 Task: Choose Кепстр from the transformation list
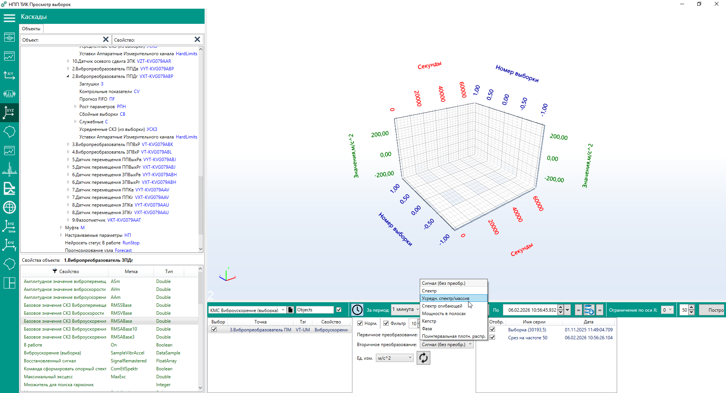point(454,321)
